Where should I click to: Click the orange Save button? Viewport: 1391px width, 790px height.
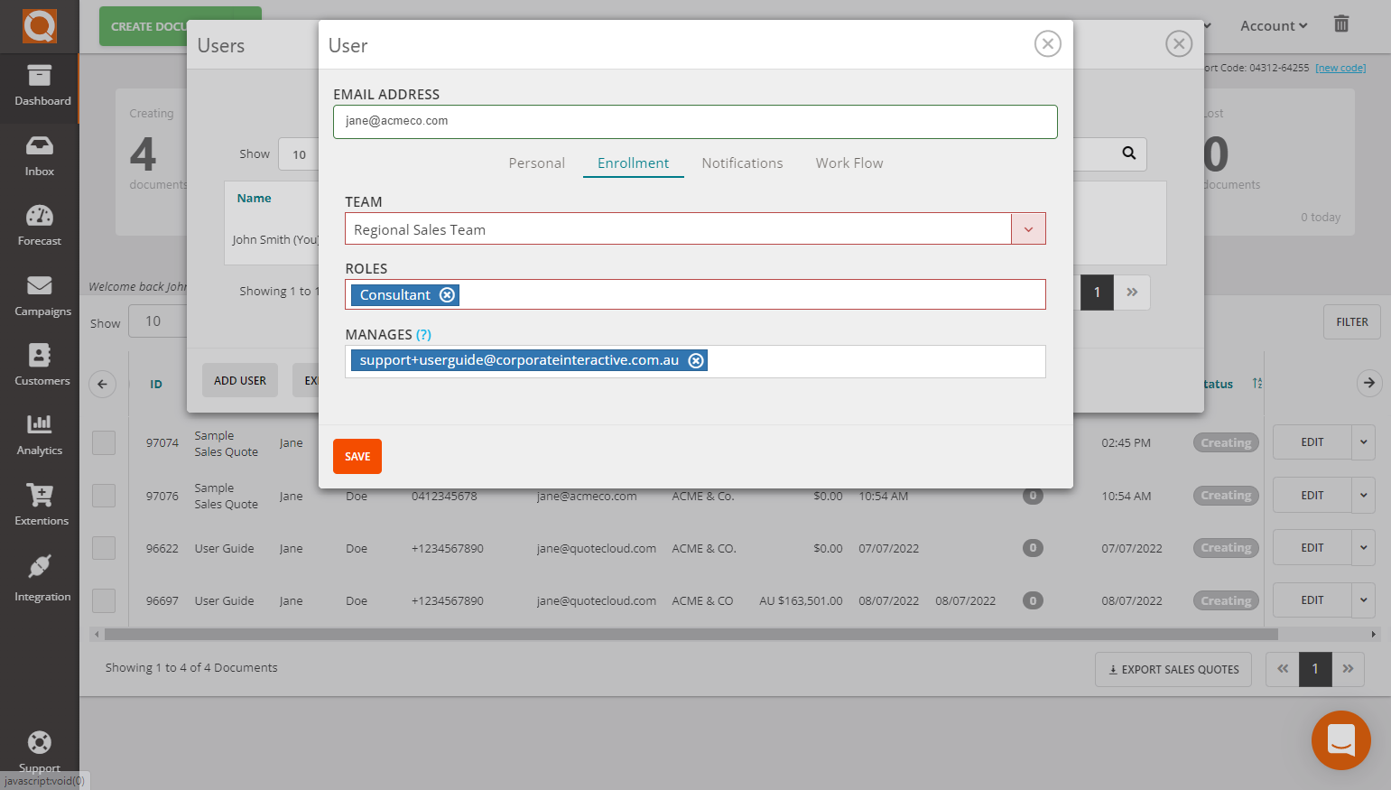357,456
